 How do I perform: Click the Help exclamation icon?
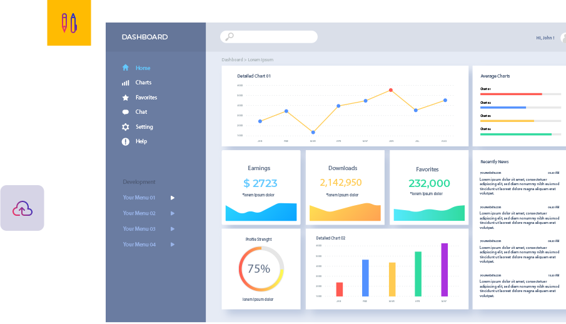(125, 141)
